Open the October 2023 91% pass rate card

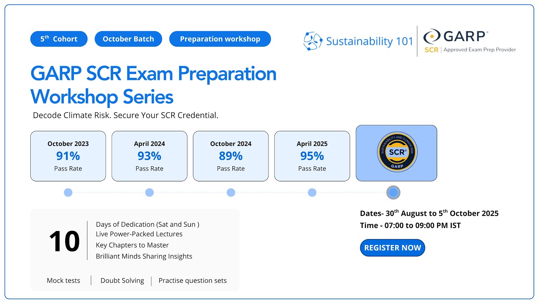point(68,156)
